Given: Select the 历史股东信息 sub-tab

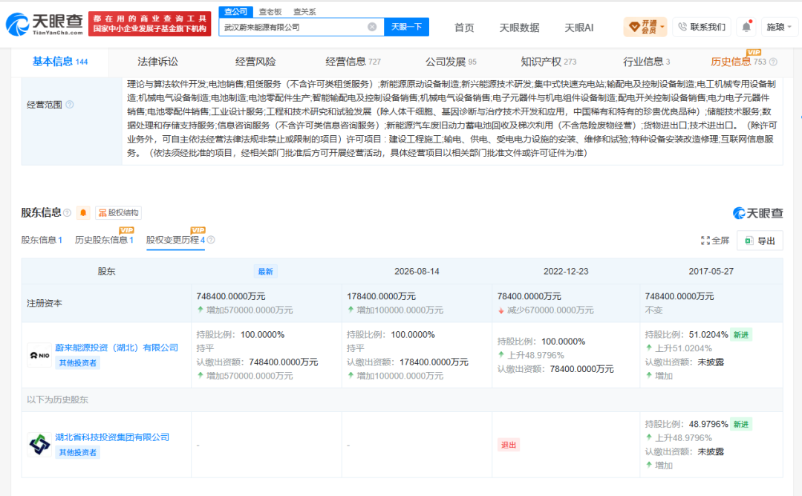Looking at the screenshot, I should (104, 240).
